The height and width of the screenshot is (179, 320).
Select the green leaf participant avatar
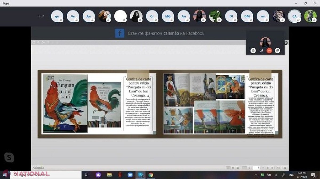[215, 16]
